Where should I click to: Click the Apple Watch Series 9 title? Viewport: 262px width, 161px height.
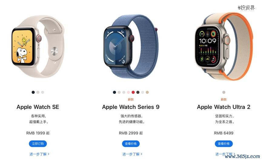tap(131, 107)
